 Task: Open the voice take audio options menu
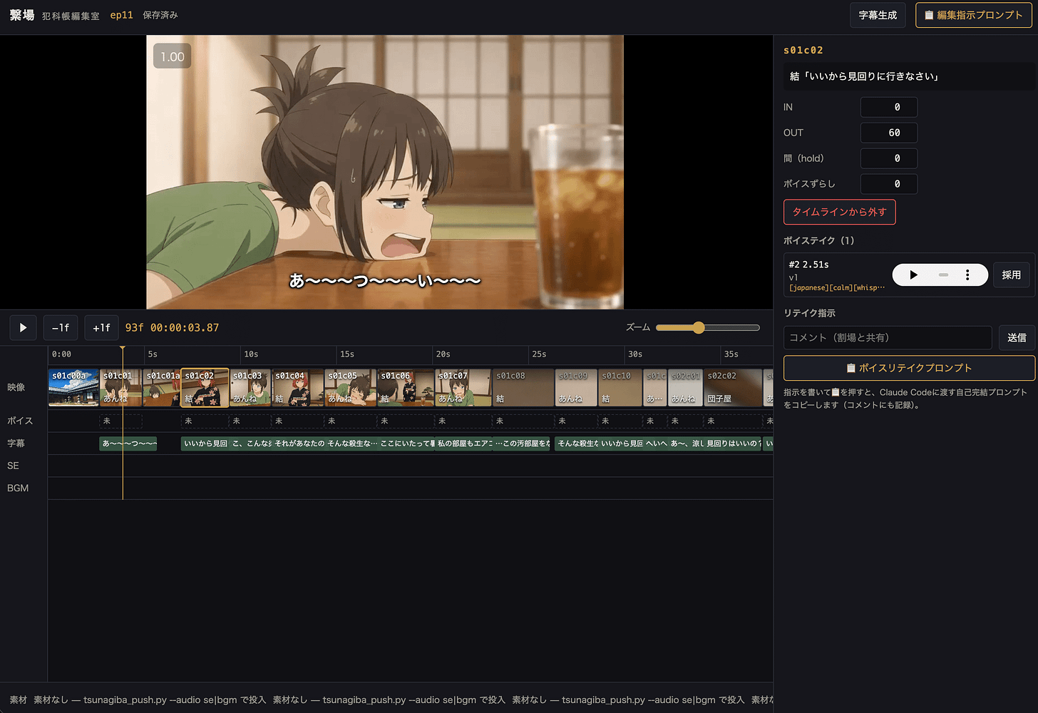click(x=967, y=275)
